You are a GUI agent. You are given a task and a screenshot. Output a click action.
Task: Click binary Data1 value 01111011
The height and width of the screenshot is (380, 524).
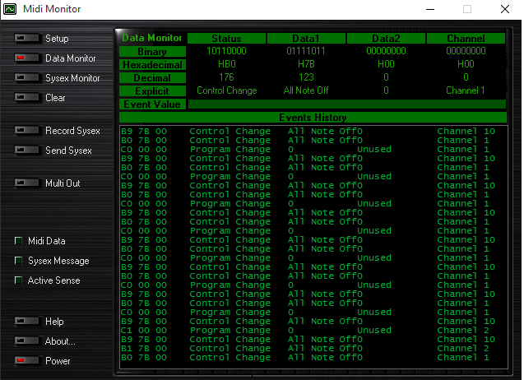[x=306, y=51]
